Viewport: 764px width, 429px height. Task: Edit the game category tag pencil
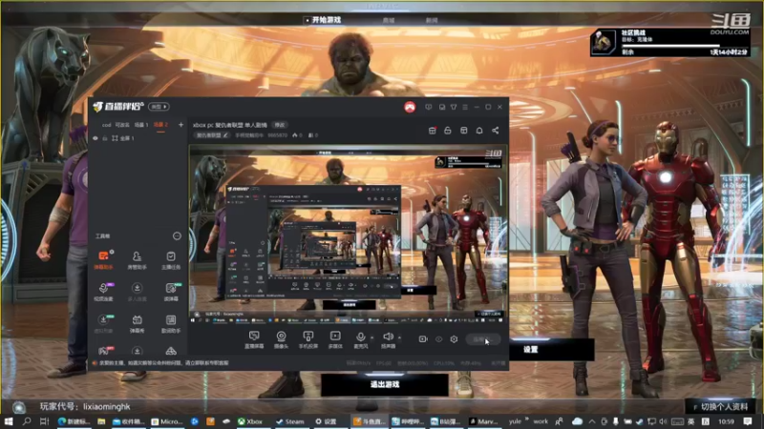coord(225,135)
